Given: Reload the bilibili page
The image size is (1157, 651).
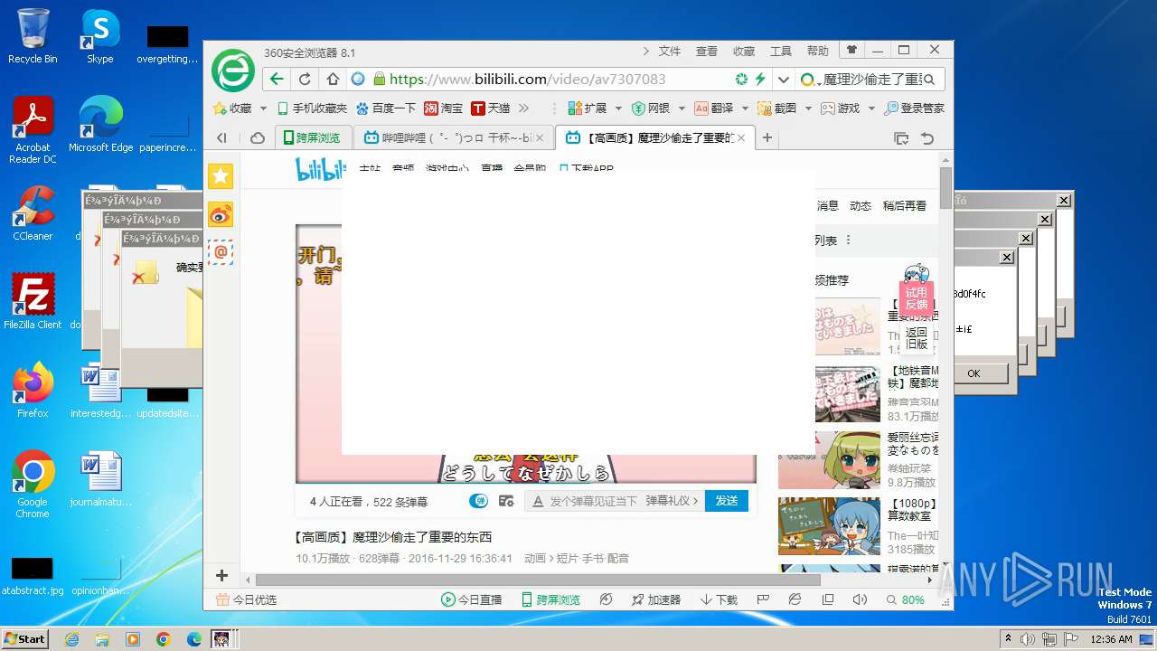Looking at the screenshot, I should click(305, 79).
